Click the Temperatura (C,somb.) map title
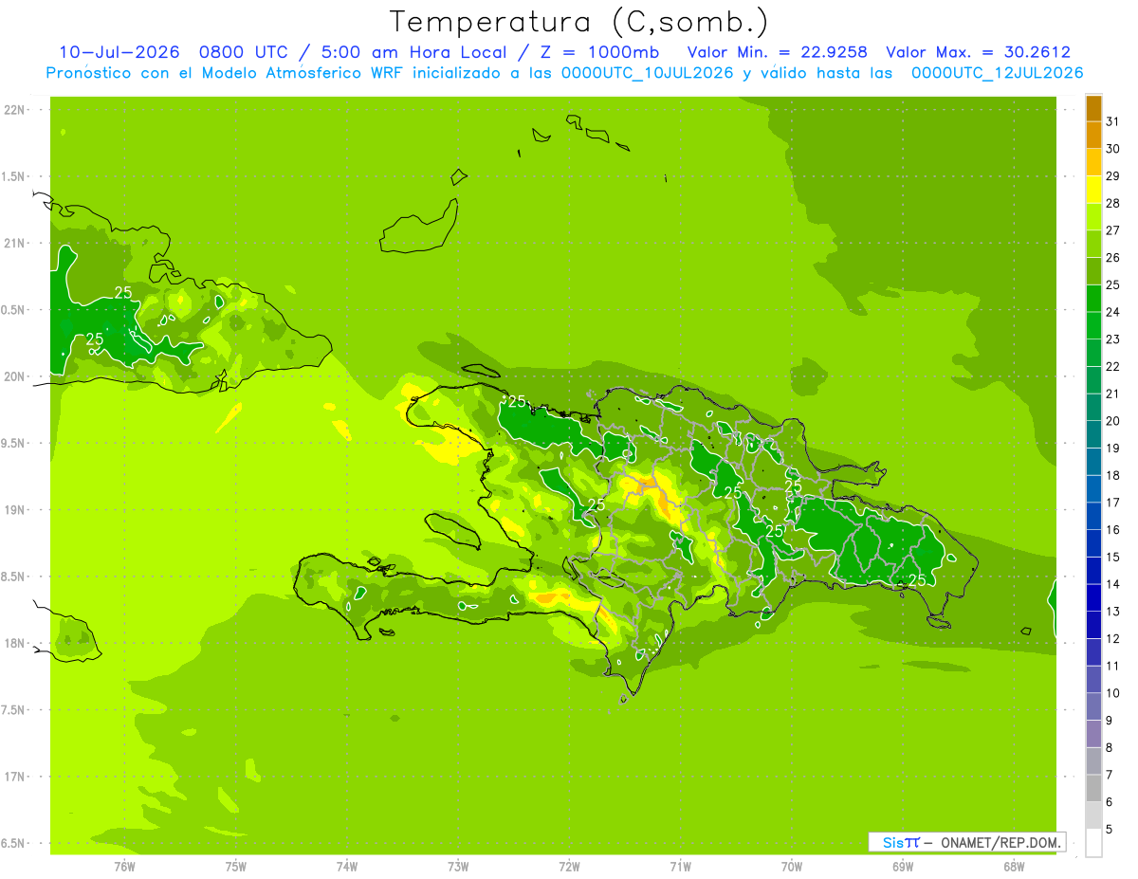Screen dimensions: 1138x879 578,22
